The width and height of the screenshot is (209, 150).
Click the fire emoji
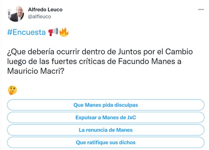(x=64, y=32)
